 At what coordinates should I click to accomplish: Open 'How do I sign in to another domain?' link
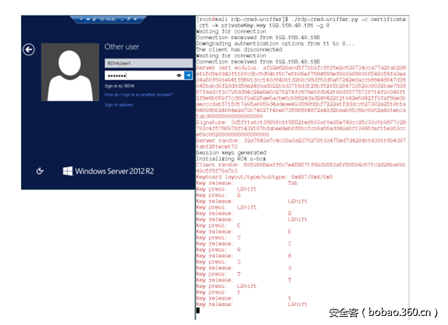coord(139,95)
